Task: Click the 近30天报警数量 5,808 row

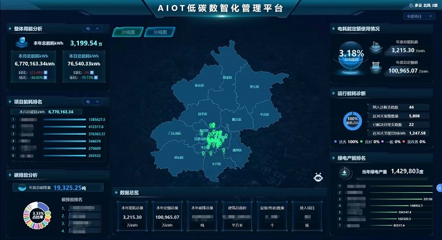Action: coord(398,116)
